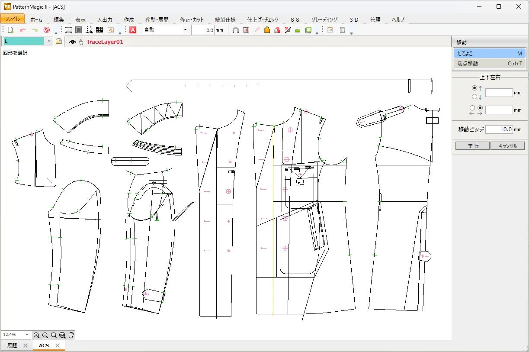Open the calculator tool
529x352 pixels.
click(342, 29)
